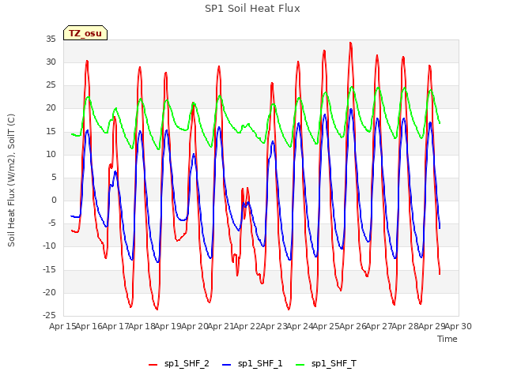
Task: Click the Time x-axis label
Action: pos(447,339)
